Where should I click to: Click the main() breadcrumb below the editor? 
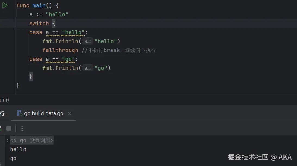(x=4, y=100)
